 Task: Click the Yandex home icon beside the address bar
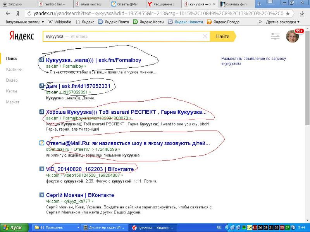pos(18,14)
